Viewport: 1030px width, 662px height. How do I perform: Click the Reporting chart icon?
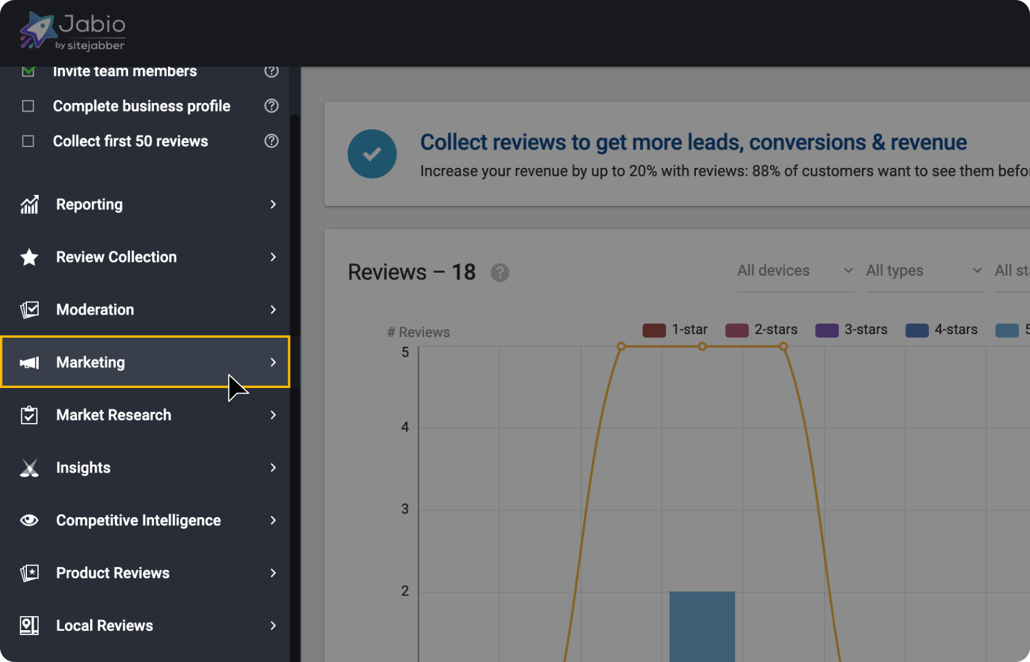coord(29,205)
